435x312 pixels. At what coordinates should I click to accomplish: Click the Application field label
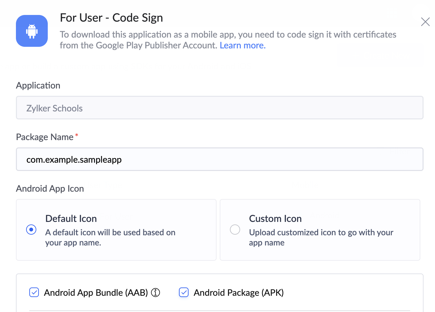pos(38,85)
